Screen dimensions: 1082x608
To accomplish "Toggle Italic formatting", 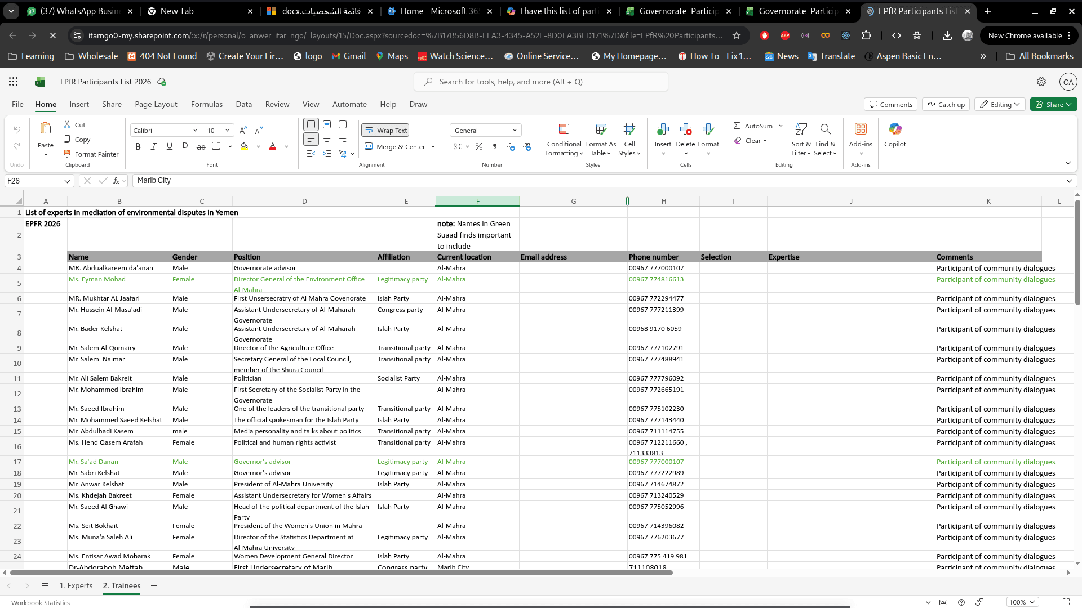I will [x=154, y=146].
